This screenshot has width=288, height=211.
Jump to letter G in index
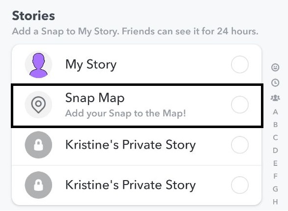tap(275, 189)
